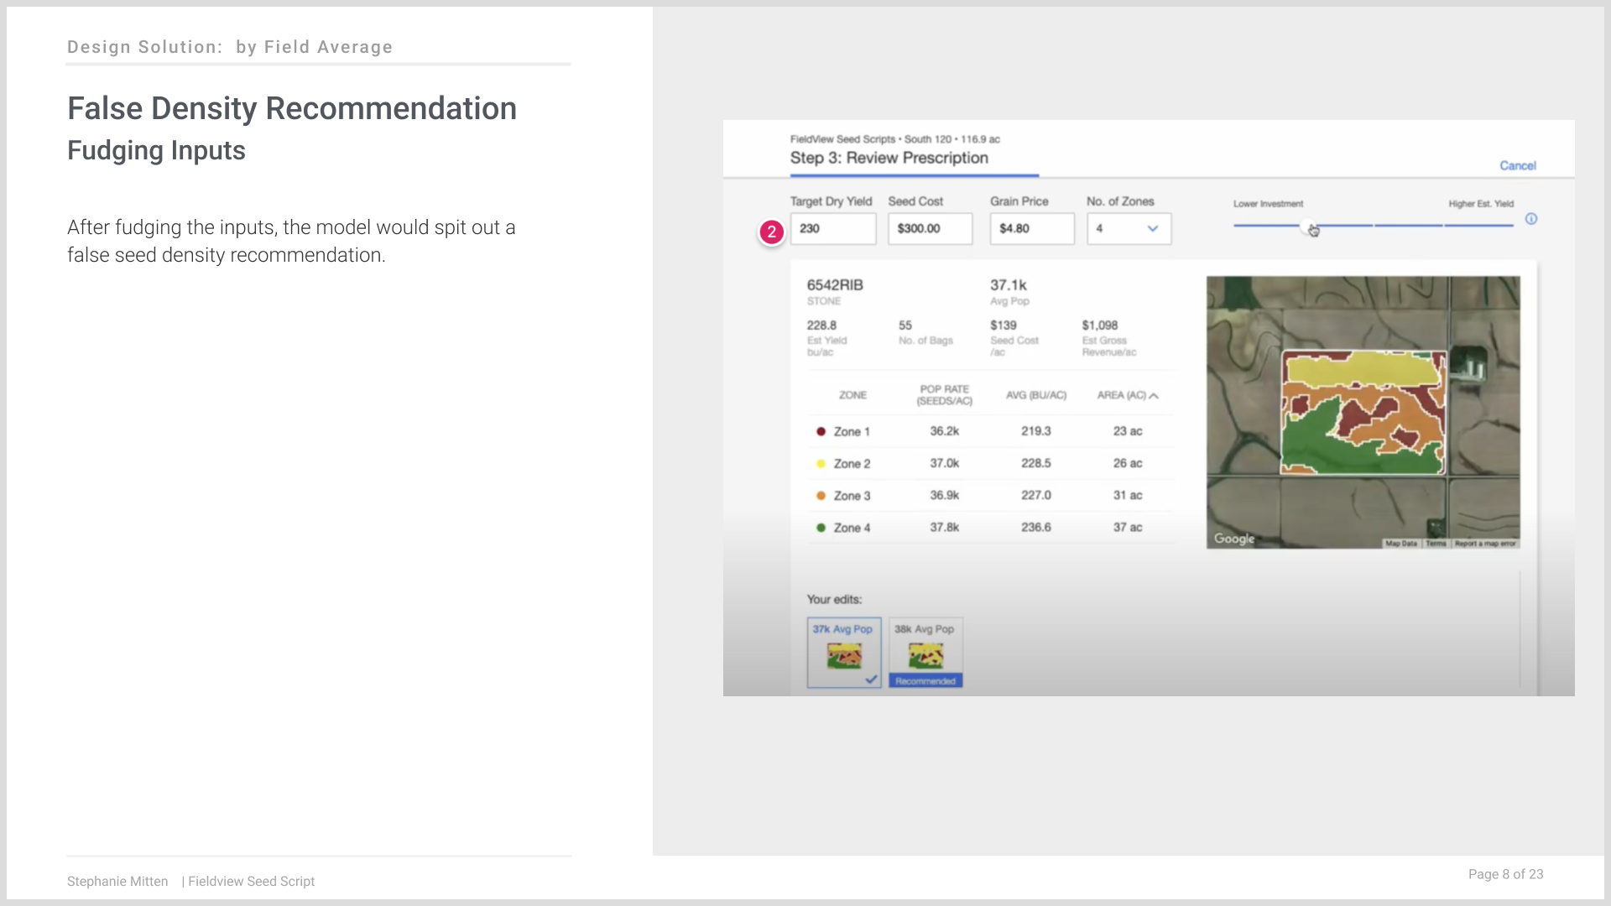
Task: Click the AVG (BU/AC) column header
Action: [1036, 395]
